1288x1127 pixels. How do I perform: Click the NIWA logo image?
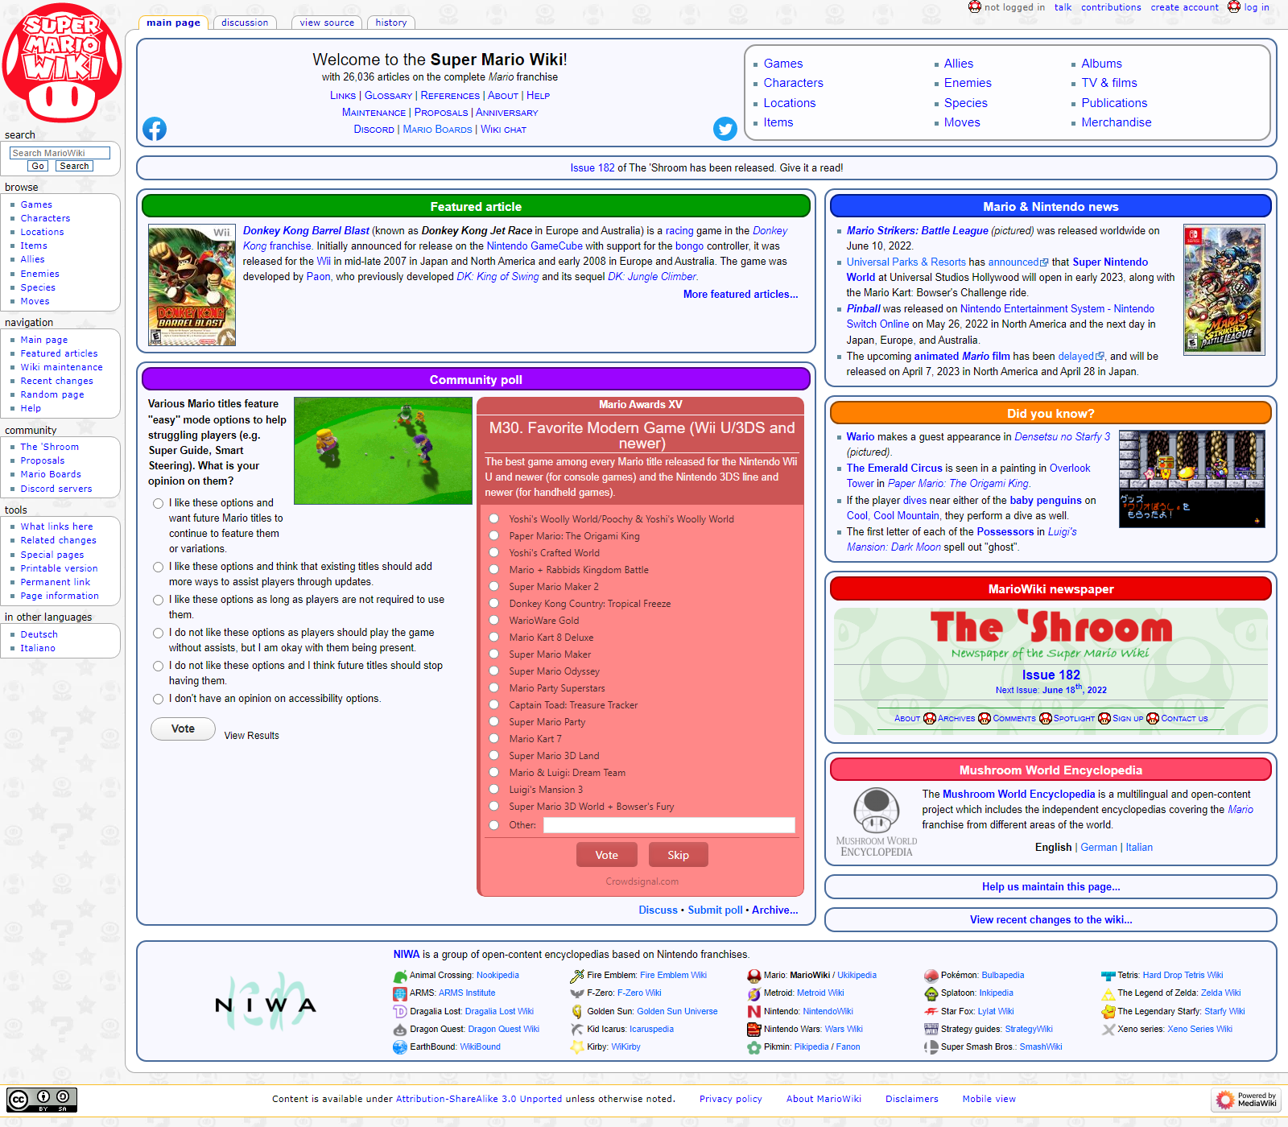tap(266, 1004)
